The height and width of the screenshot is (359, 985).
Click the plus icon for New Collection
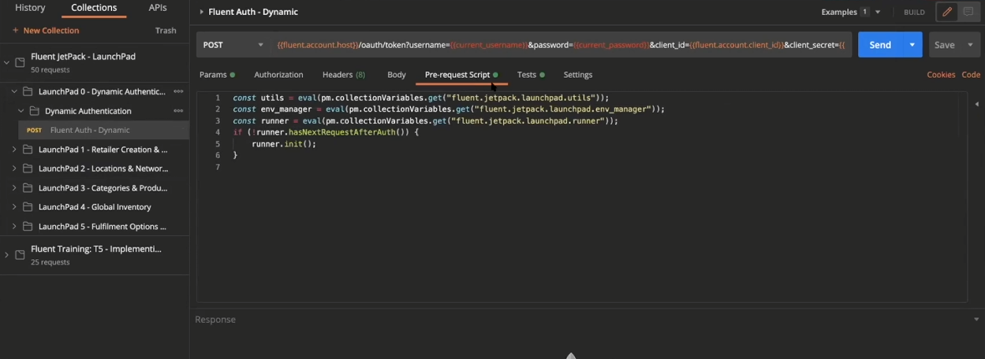click(x=15, y=31)
